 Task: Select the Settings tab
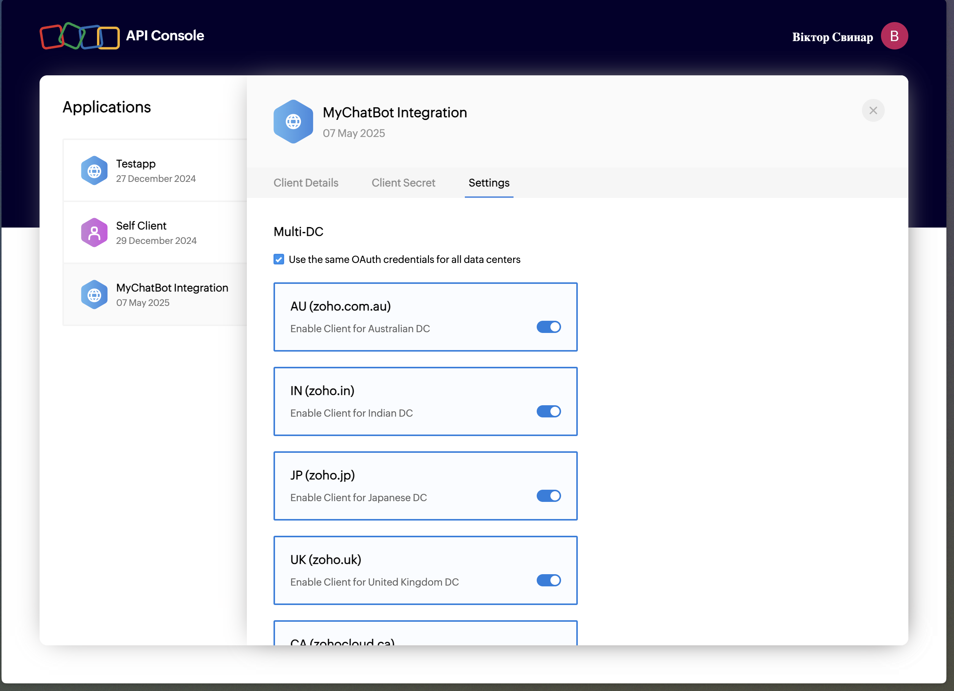[x=488, y=183]
